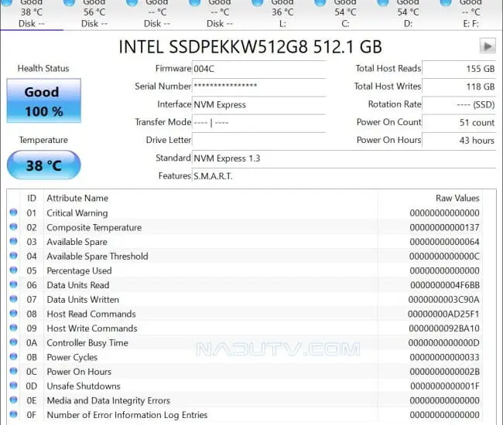Click raw value 00000000000137
Screen dimensions: 503x425
pyautogui.click(x=445, y=227)
